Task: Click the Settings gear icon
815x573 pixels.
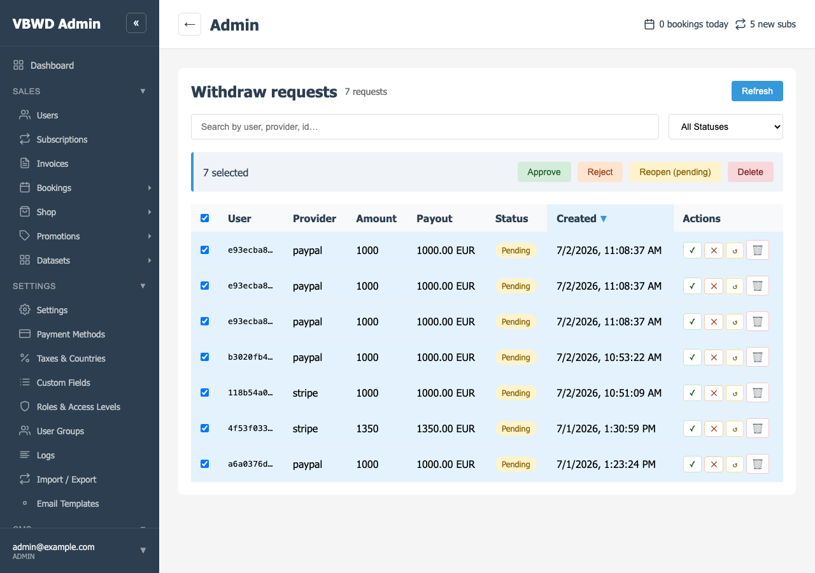Action: point(25,309)
